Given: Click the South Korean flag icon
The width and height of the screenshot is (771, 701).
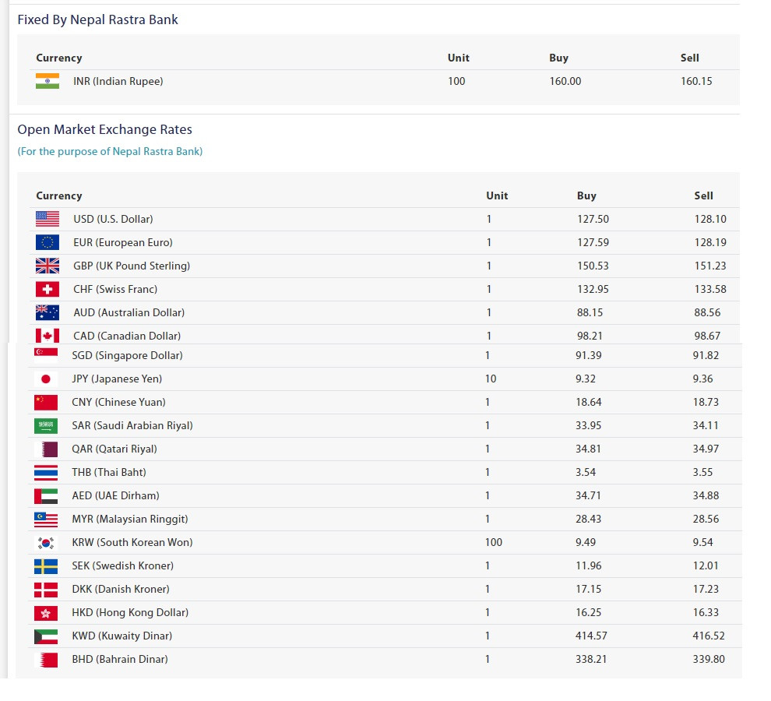Looking at the screenshot, I should (46, 543).
